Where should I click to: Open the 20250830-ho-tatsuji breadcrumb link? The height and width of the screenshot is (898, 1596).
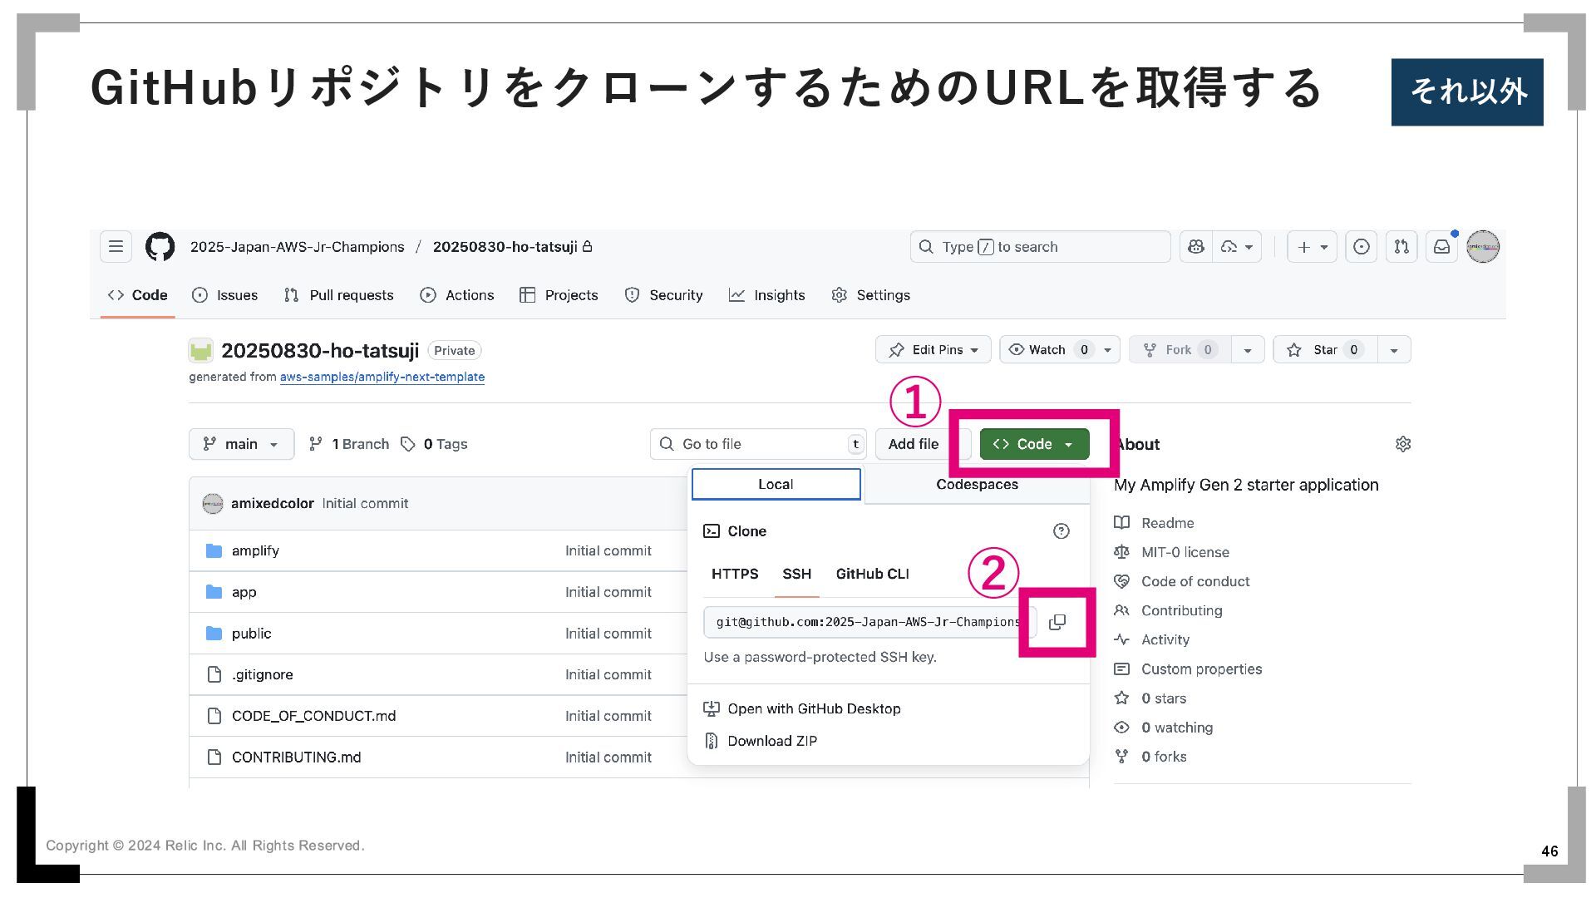click(x=505, y=247)
